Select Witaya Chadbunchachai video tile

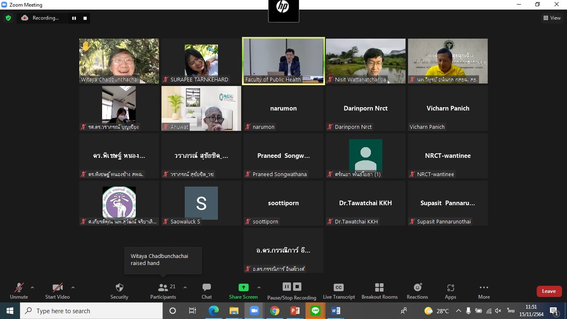click(x=119, y=61)
